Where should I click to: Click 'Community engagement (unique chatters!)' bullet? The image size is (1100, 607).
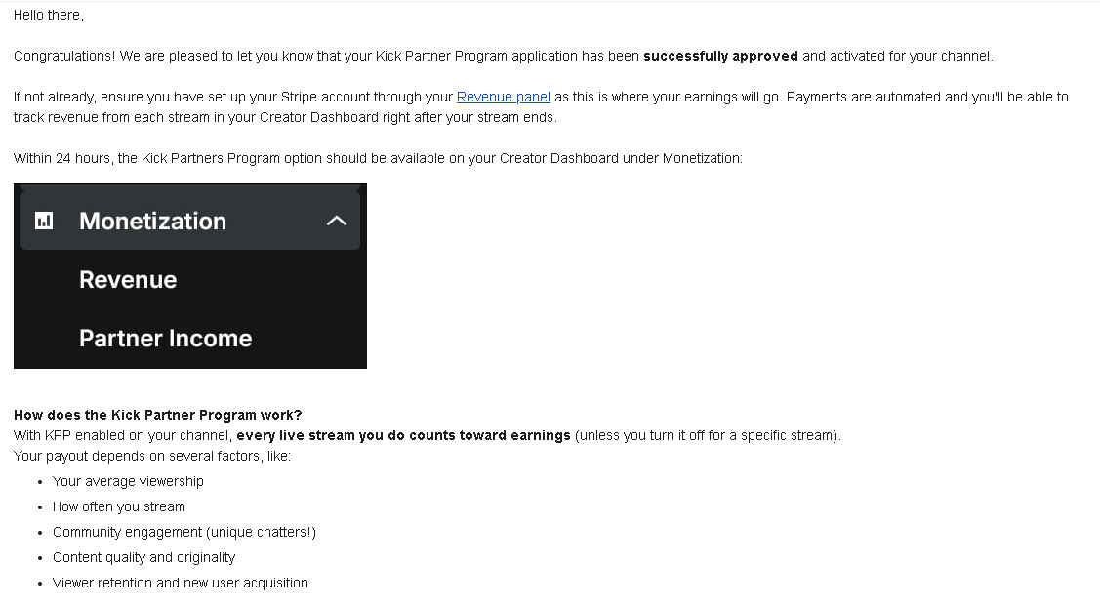pyautogui.click(x=184, y=532)
